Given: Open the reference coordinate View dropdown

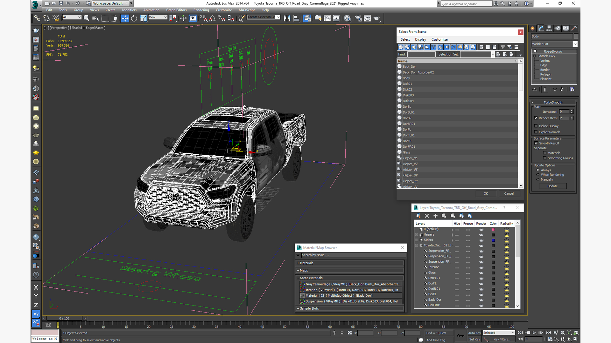Looking at the screenshot, I should [158, 17].
